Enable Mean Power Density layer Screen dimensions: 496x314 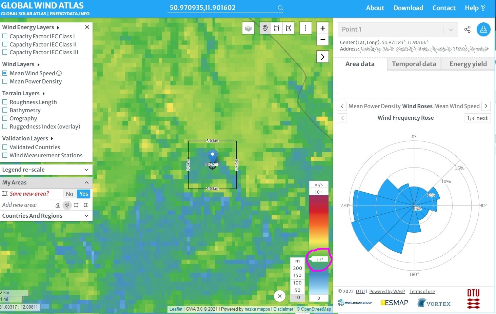5,81
